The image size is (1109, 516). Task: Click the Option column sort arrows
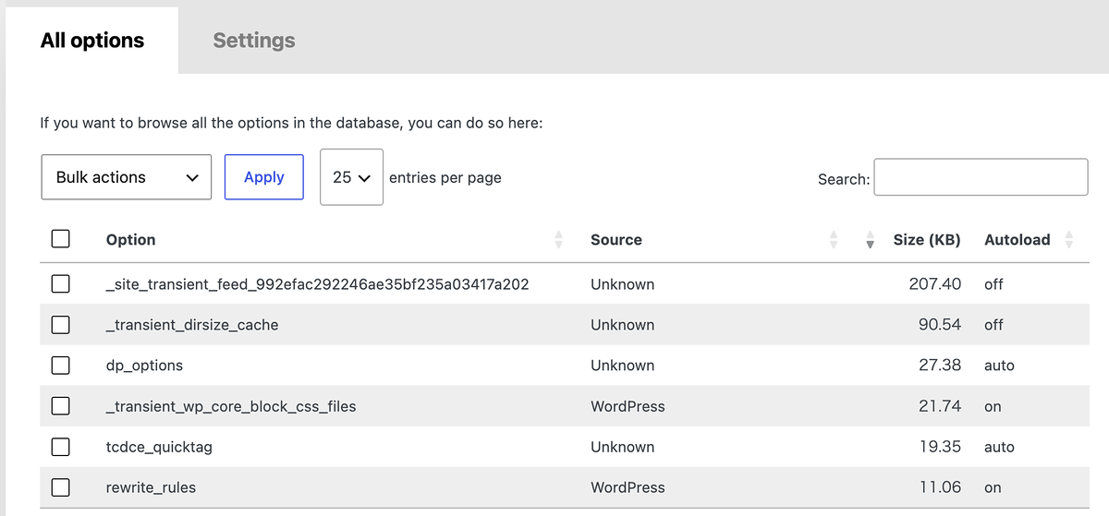(558, 240)
